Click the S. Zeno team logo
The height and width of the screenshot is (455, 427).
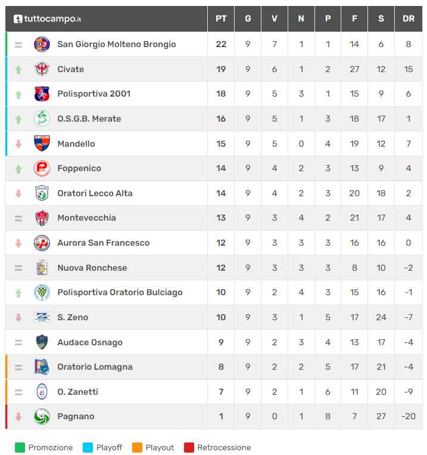42,317
